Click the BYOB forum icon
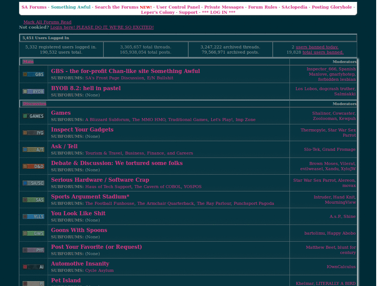The width and height of the screenshot is (381, 286). coord(33,92)
